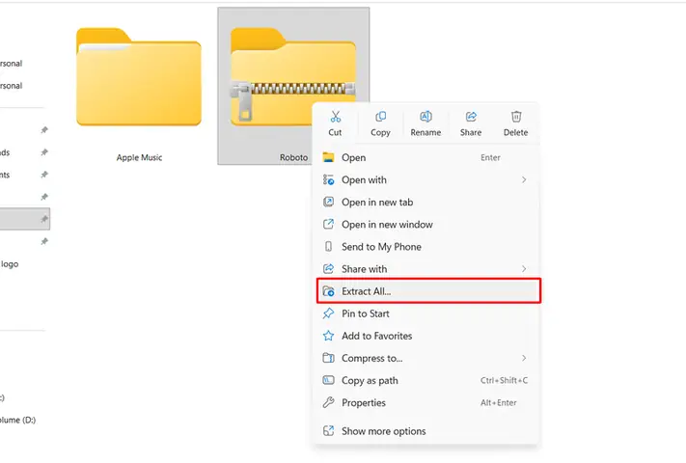
Task: Click the Copy icon in context menu
Action: (x=380, y=117)
